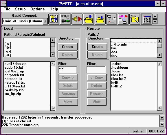167x135 pixels.
Task: Click local directory list scroll down arrow
Action: tap(53, 55)
